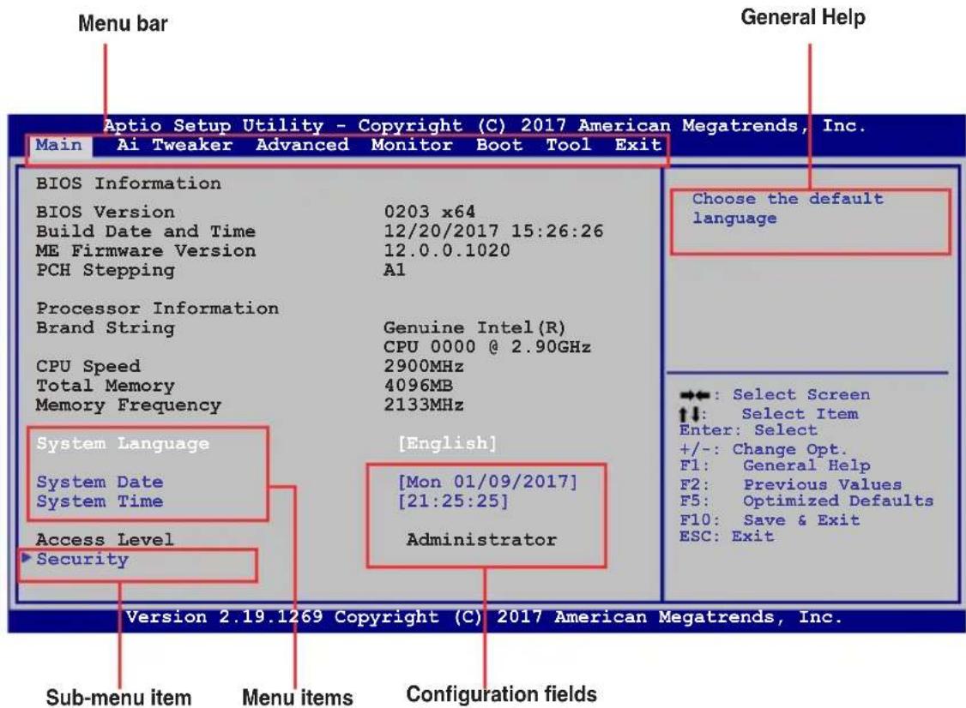
Task: Click the ESC: Exit hint
Action: point(727,537)
